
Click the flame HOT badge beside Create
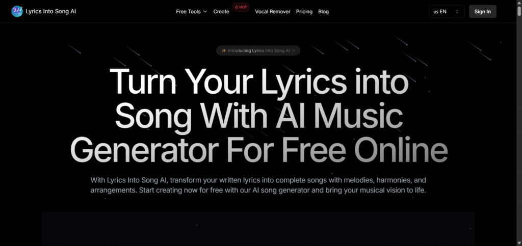[241, 7]
